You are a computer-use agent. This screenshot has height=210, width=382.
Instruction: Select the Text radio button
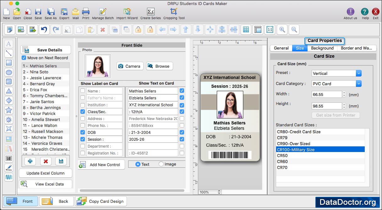[138, 164]
